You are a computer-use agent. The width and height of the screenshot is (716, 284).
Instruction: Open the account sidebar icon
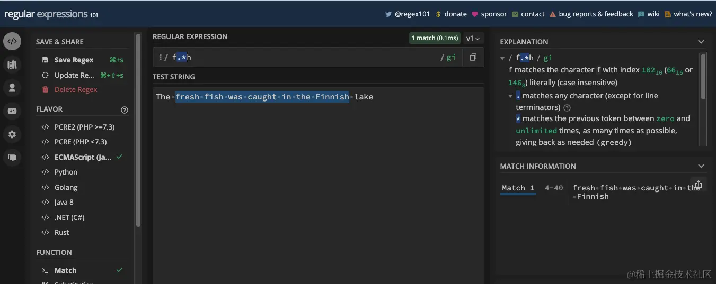[12, 88]
